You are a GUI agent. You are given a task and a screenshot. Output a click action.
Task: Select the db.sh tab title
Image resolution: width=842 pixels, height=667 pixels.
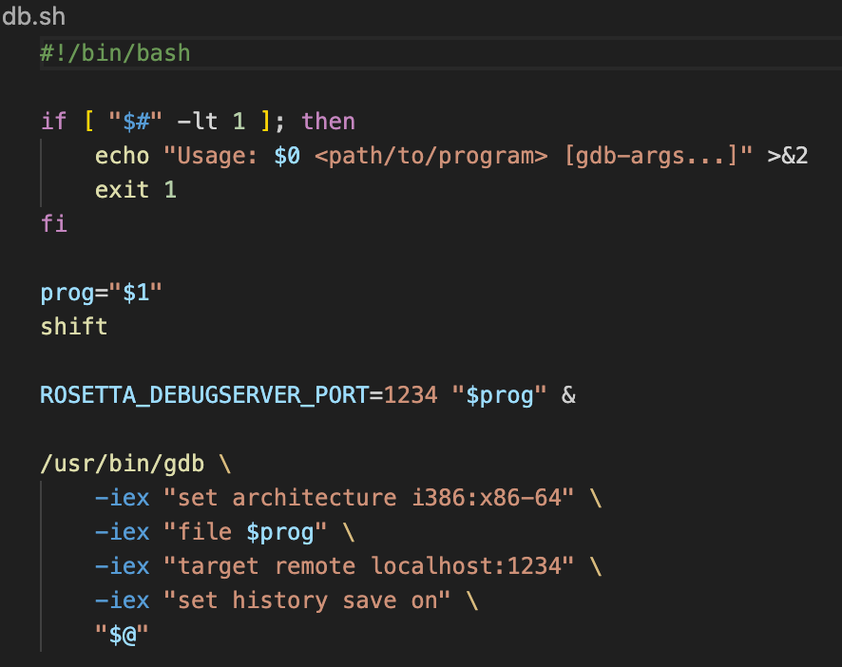click(34, 16)
